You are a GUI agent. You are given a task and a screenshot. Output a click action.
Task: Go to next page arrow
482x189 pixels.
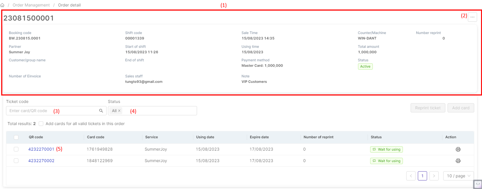point(434,176)
